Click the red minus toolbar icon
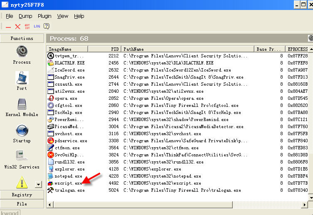The height and width of the screenshot is (215, 313). pyautogui.click(x=8, y=27)
